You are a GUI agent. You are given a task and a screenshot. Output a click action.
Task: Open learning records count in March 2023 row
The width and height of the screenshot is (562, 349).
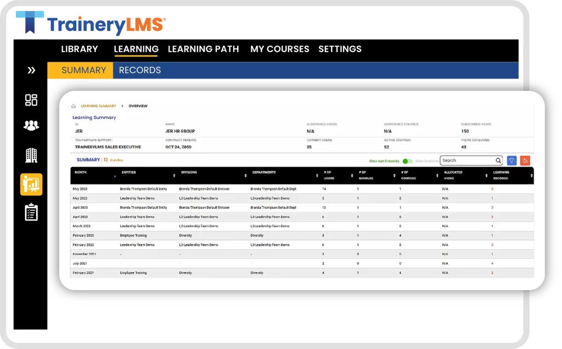(492, 226)
